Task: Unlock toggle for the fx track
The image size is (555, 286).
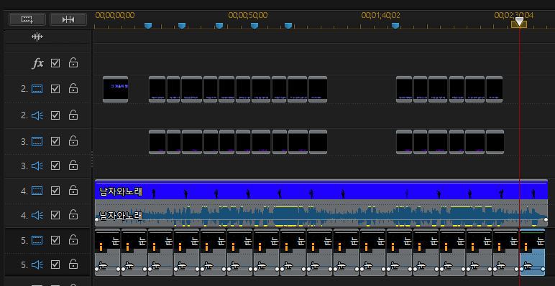Action: pyautogui.click(x=73, y=63)
